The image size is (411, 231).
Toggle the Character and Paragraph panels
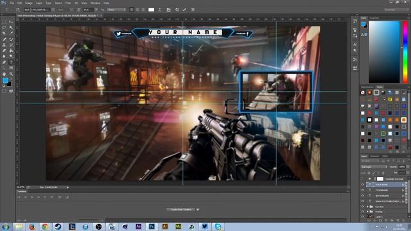coord(168,10)
